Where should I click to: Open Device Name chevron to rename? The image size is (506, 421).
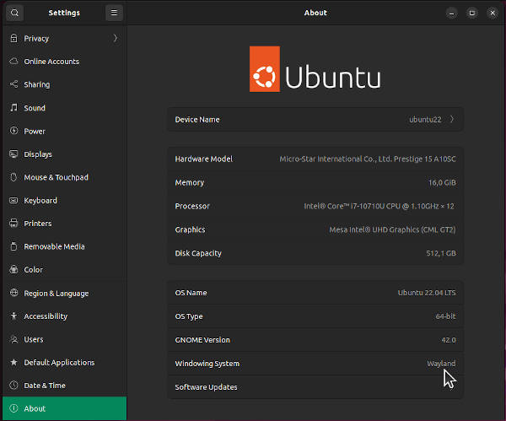pyautogui.click(x=452, y=119)
